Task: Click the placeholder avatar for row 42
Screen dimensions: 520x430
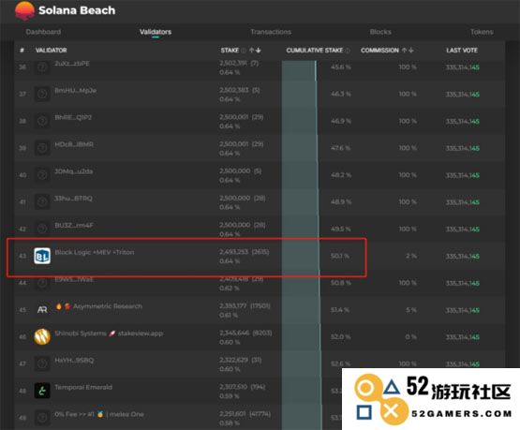Action: [42, 229]
